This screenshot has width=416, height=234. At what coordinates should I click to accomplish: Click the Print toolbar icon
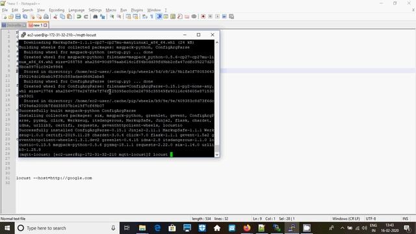pyautogui.click(x=46, y=16)
